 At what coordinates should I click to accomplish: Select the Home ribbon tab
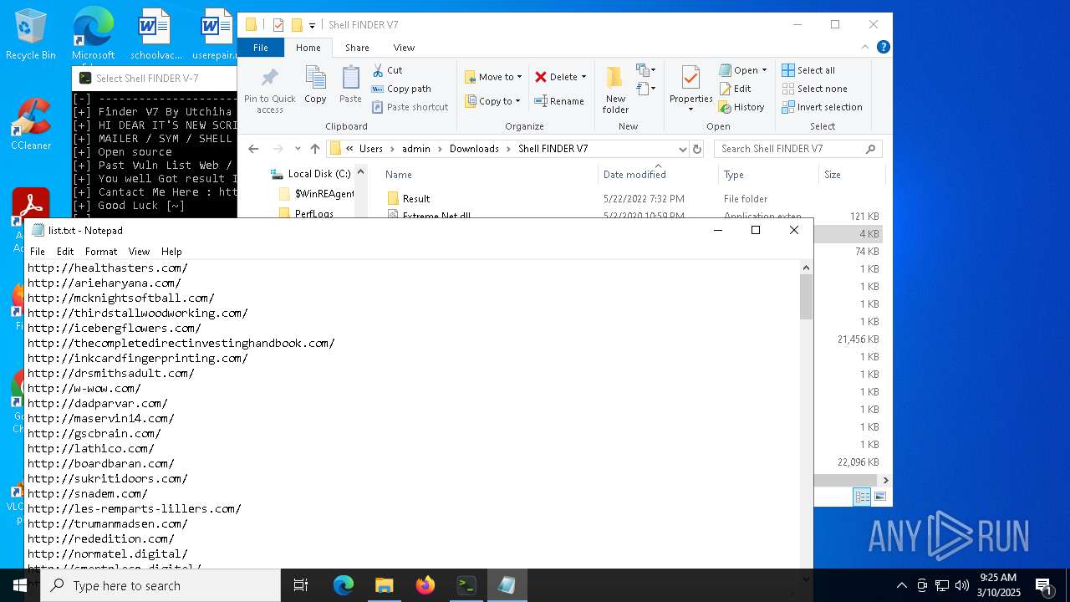click(x=308, y=48)
